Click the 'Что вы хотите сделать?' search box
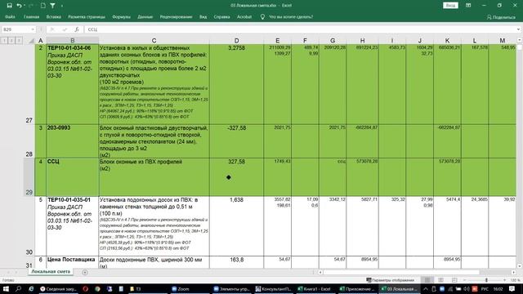Image resolution: width=523 pixels, height=294 pixels. pyautogui.click(x=291, y=16)
